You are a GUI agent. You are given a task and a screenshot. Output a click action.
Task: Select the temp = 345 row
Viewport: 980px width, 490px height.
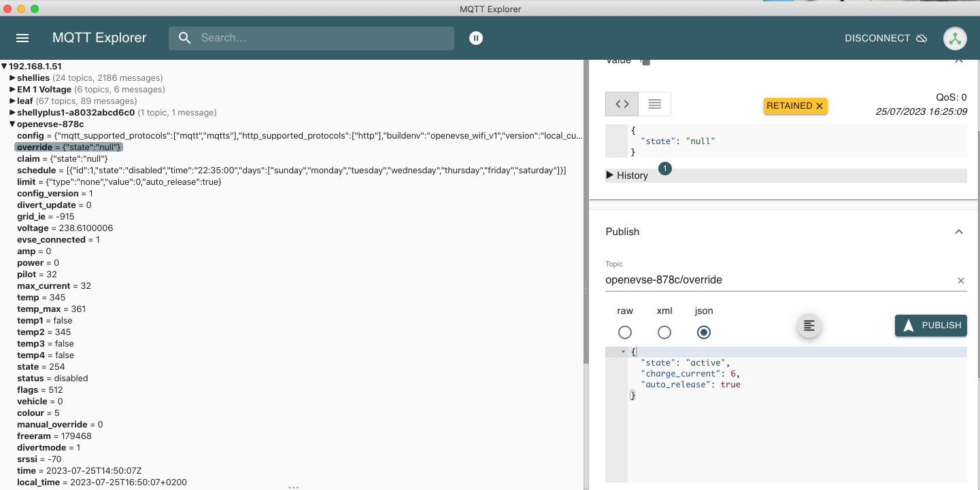pos(41,298)
